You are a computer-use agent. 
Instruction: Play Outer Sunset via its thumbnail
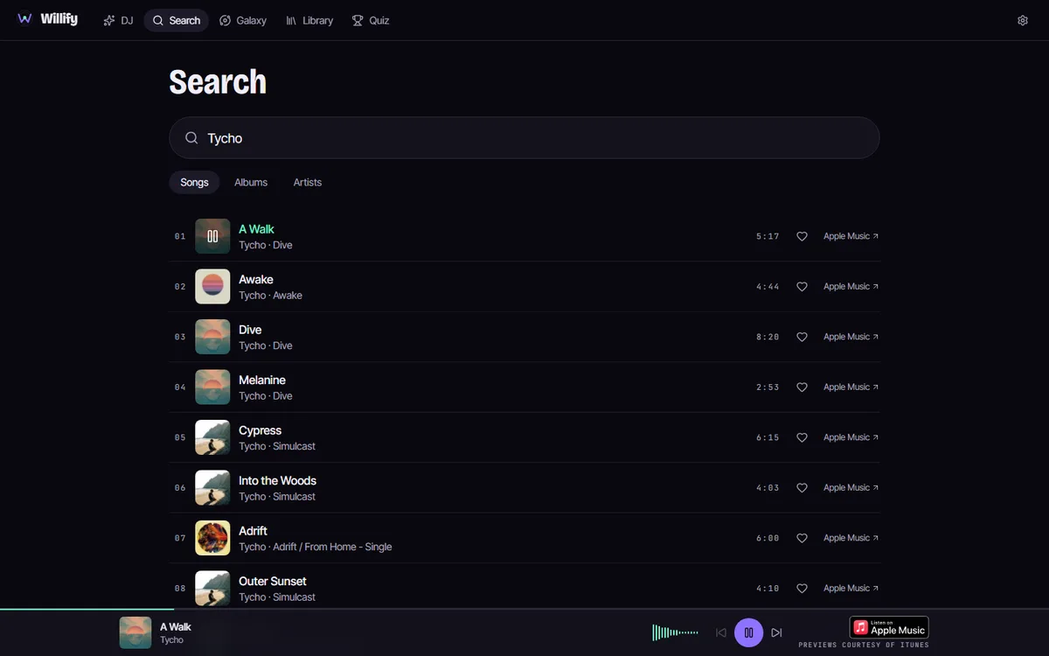tap(212, 589)
